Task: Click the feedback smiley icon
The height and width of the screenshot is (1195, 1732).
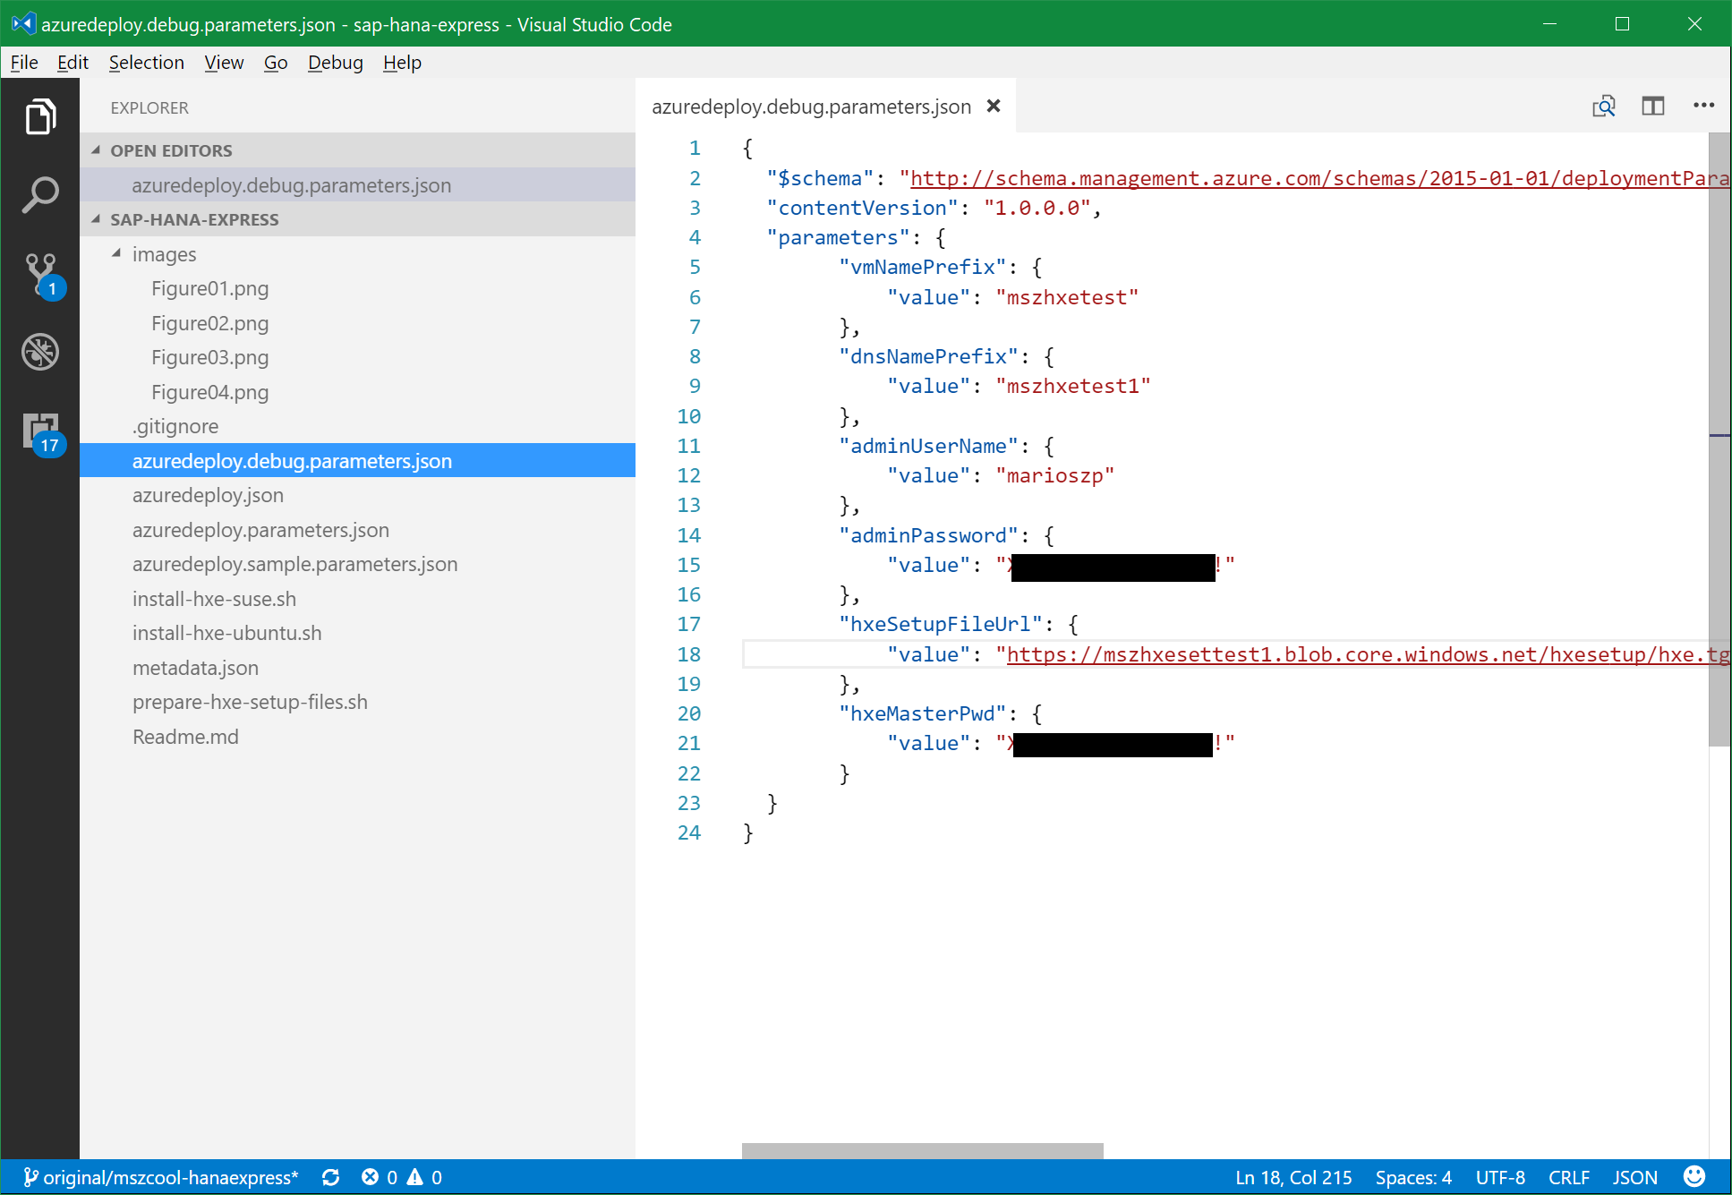Action: (x=1694, y=1176)
